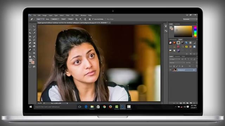Change screen mode from toolbox
Image resolution: width=225 pixels, height=126 pixels.
click(34, 67)
